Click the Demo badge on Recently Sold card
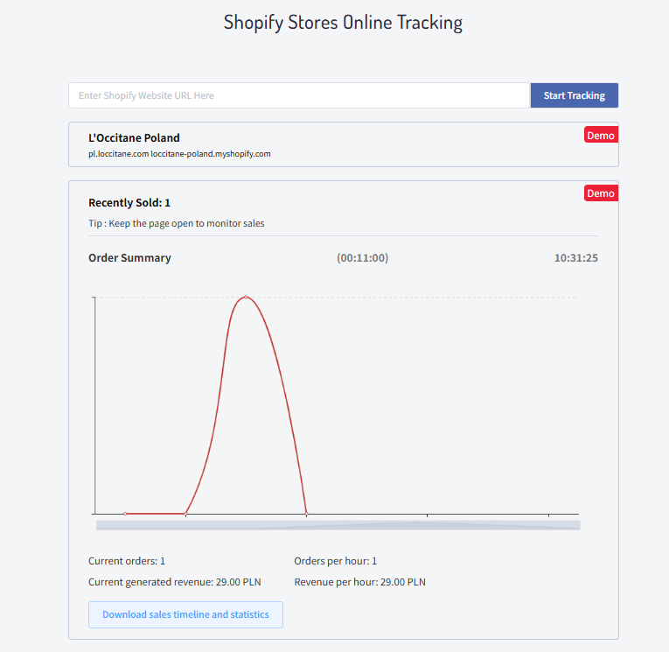 (601, 193)
